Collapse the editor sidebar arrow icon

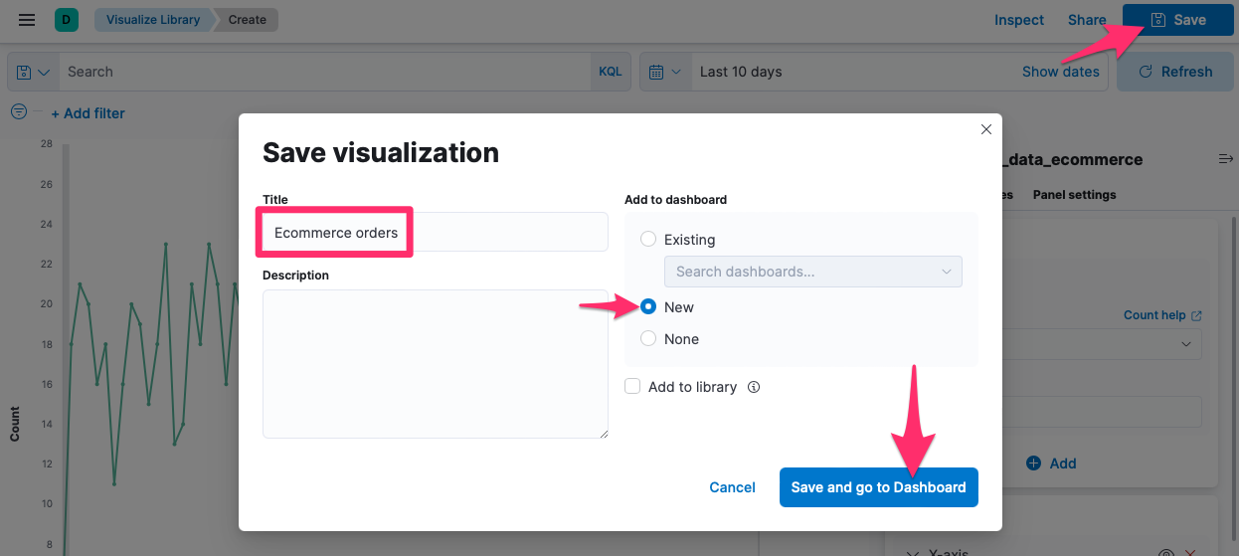pos(1225,159)
